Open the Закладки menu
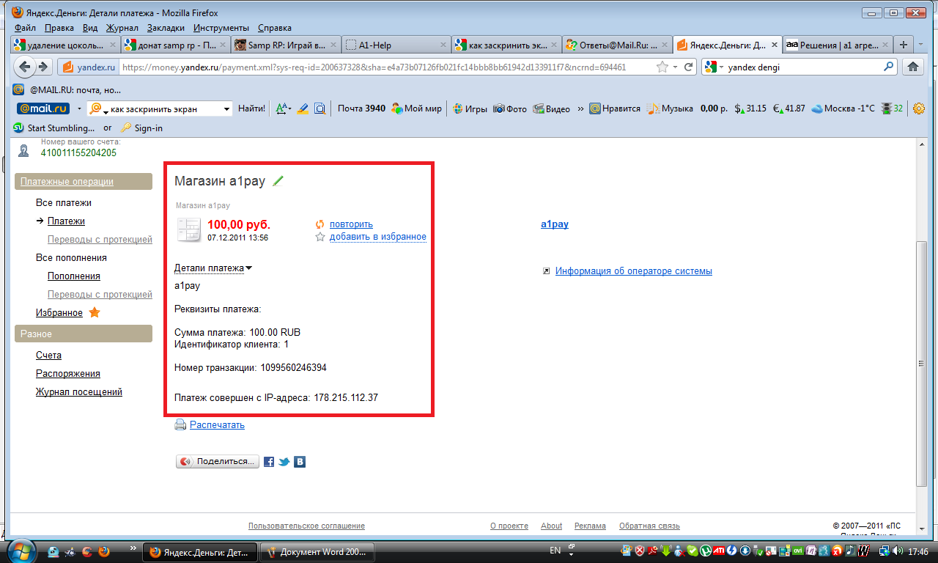The image size is (938, 563). pos(166,28)
